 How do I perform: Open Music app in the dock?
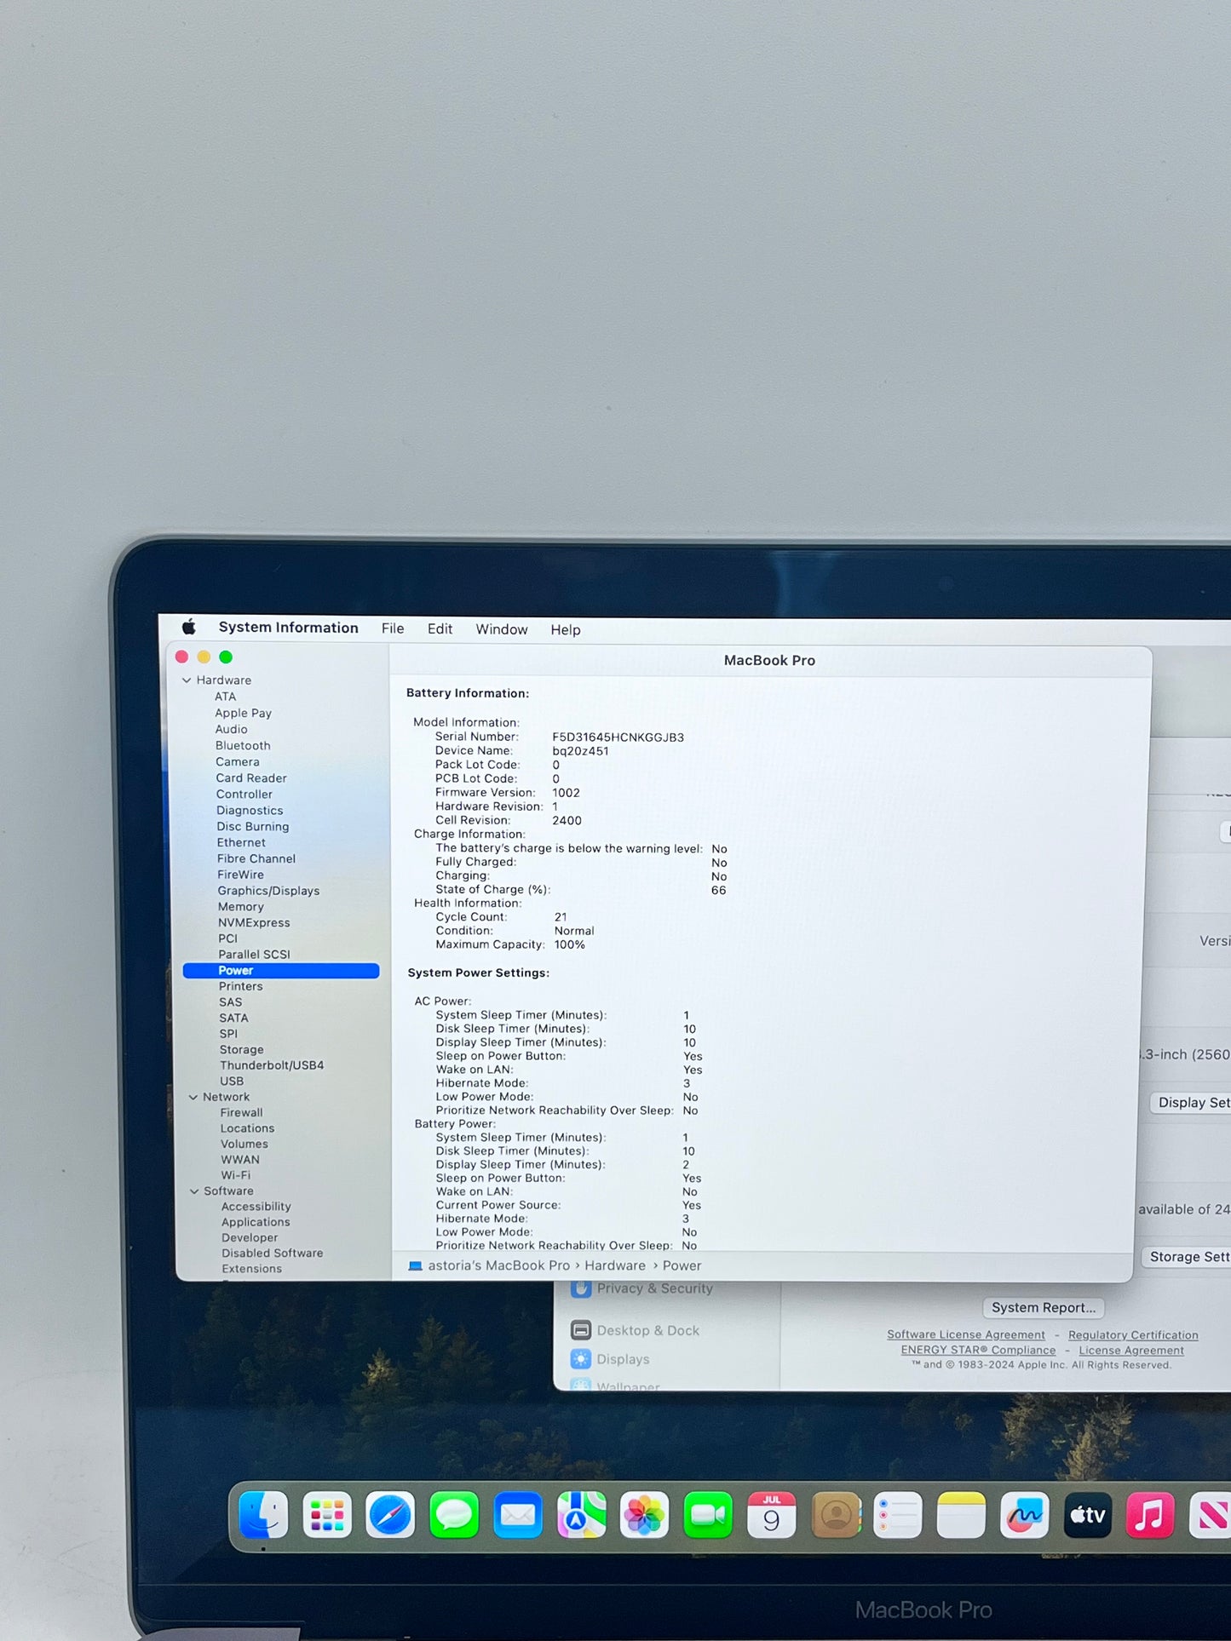[x=1150, y=1515]
